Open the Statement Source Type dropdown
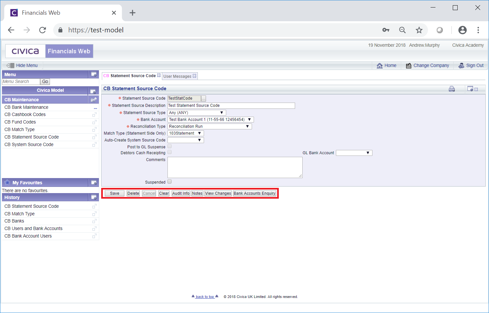Screen dimensions: 489x313 197,113
